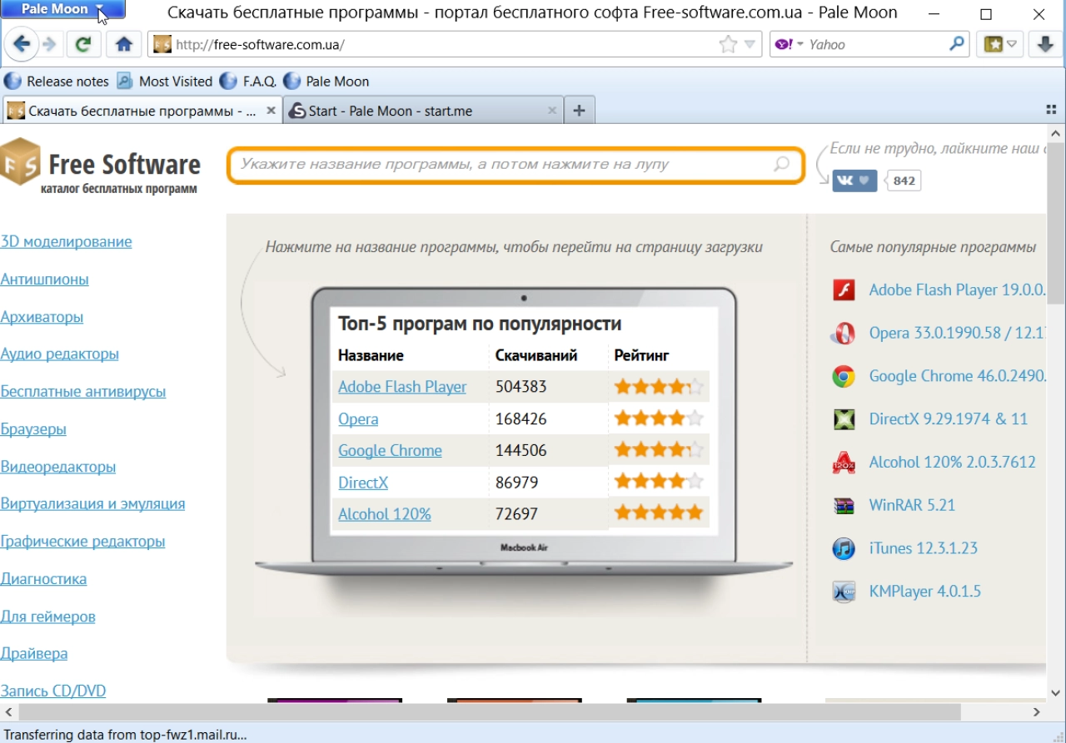
Task: Open Драйвера category
Action: click(33, 654)
